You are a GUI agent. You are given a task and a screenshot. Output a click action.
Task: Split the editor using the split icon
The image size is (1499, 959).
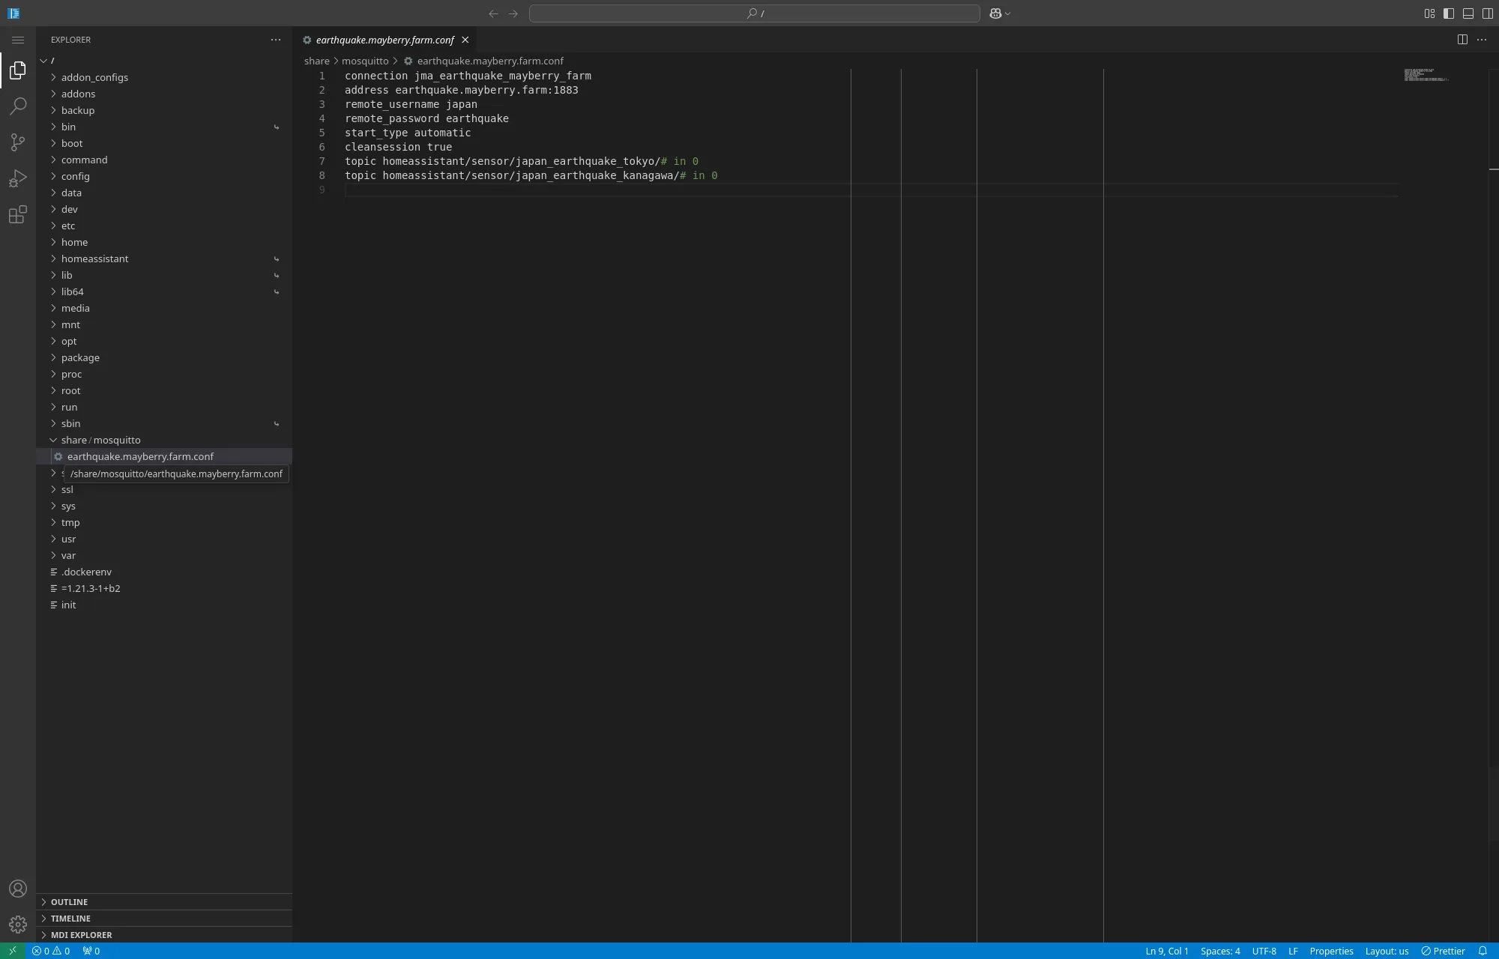pos(1462,40)
